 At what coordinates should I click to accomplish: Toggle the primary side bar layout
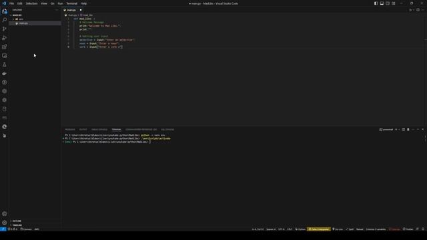point(376,3)
